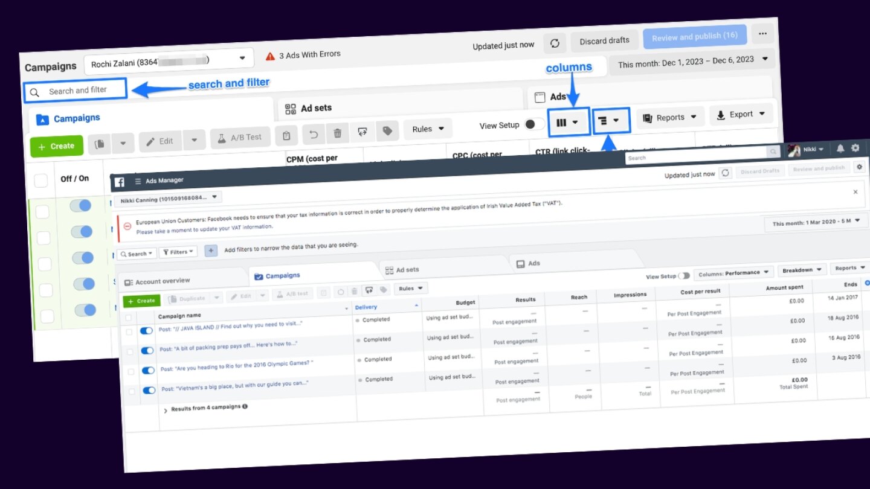Click Nikki profile avatar in front window
870x489 pixels.
(x=794, y=150)
